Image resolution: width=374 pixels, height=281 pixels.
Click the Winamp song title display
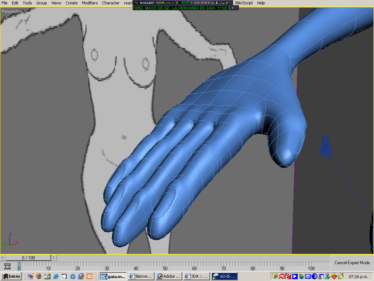click(180, 8)
